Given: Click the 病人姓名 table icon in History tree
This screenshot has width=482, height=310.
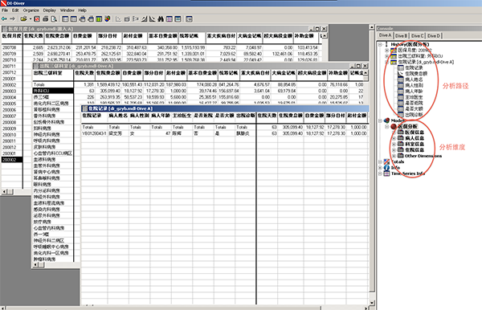Looking at the screenshot, I should click(x=401, y=80).
